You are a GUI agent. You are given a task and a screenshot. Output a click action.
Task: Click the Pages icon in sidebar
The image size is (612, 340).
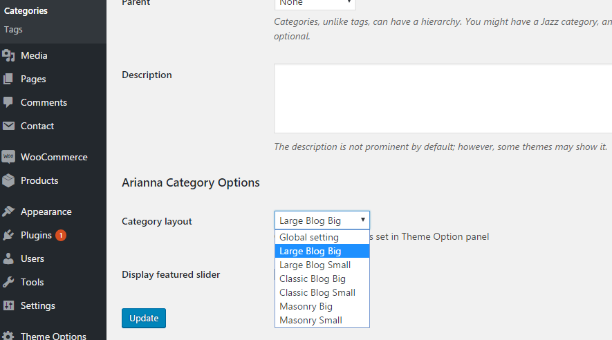(8, 79)
